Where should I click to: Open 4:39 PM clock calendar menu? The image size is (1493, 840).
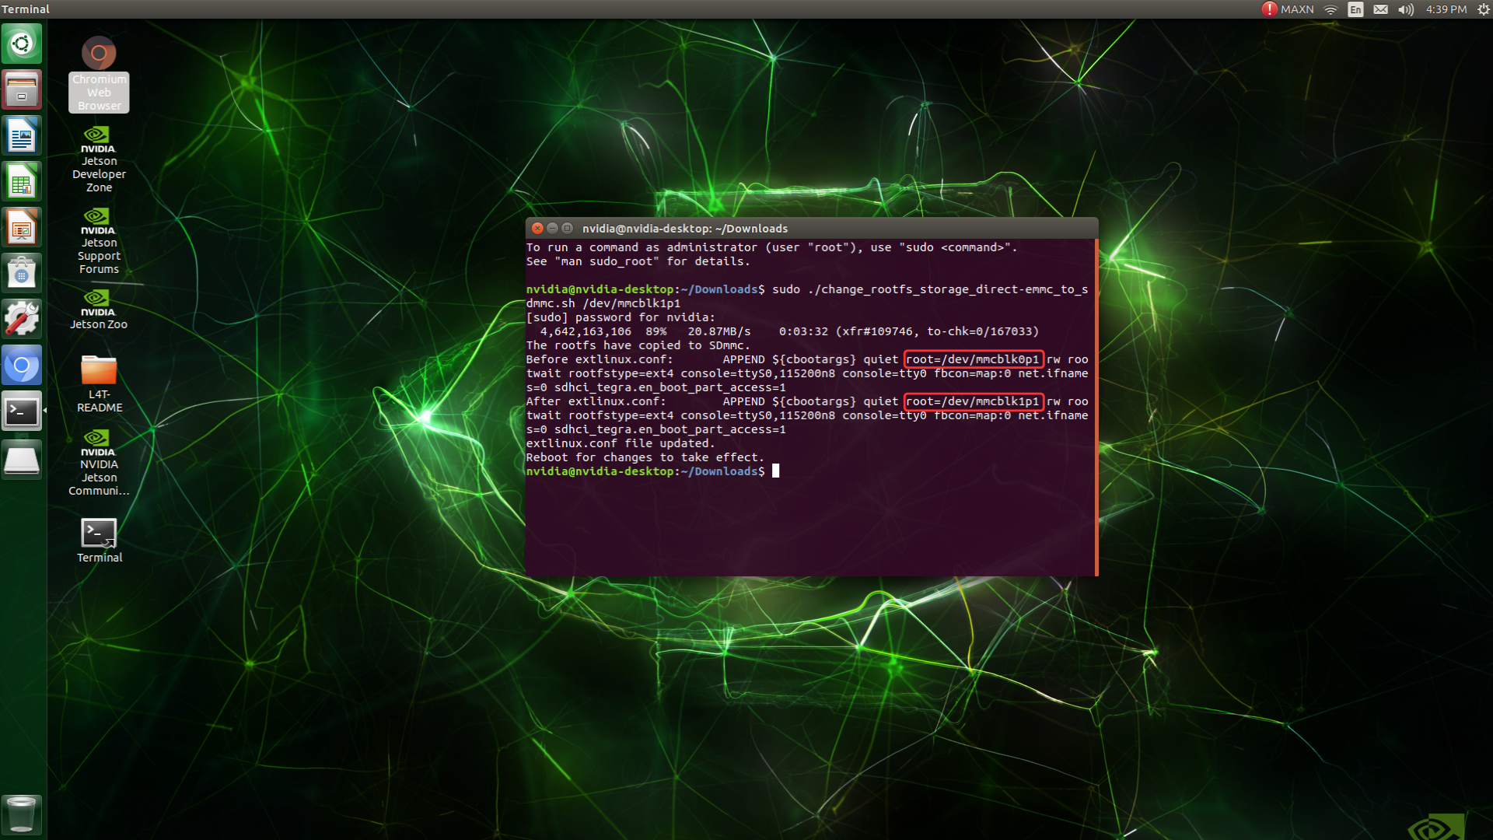[x=1446, y=9]
